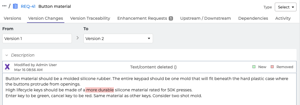
Task: Open the REQ-41 link
Action: [28, 6]
